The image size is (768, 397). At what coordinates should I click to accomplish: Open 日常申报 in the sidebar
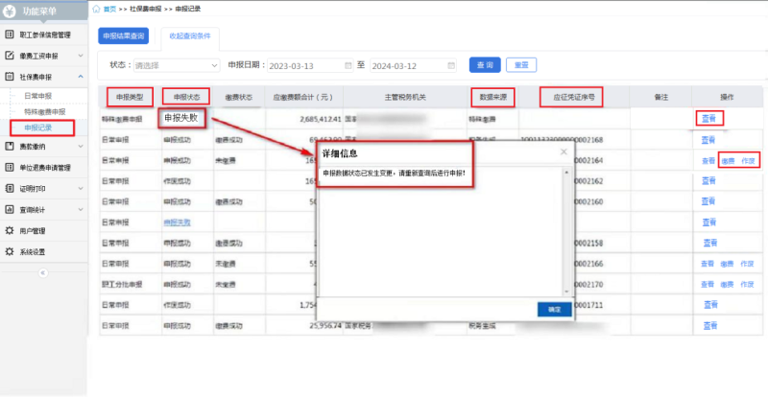[38, 96]
